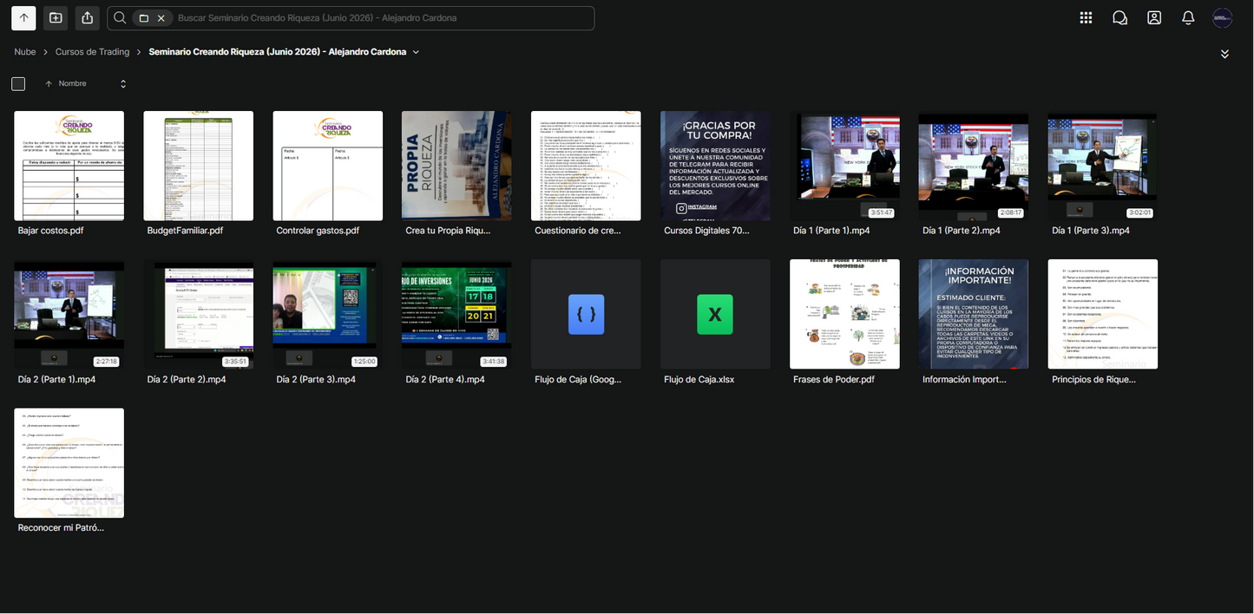Play Día 2 (Parte 1).mp4 video
The height and width of the screenshot is (614, 1254).
coord(69,314)
